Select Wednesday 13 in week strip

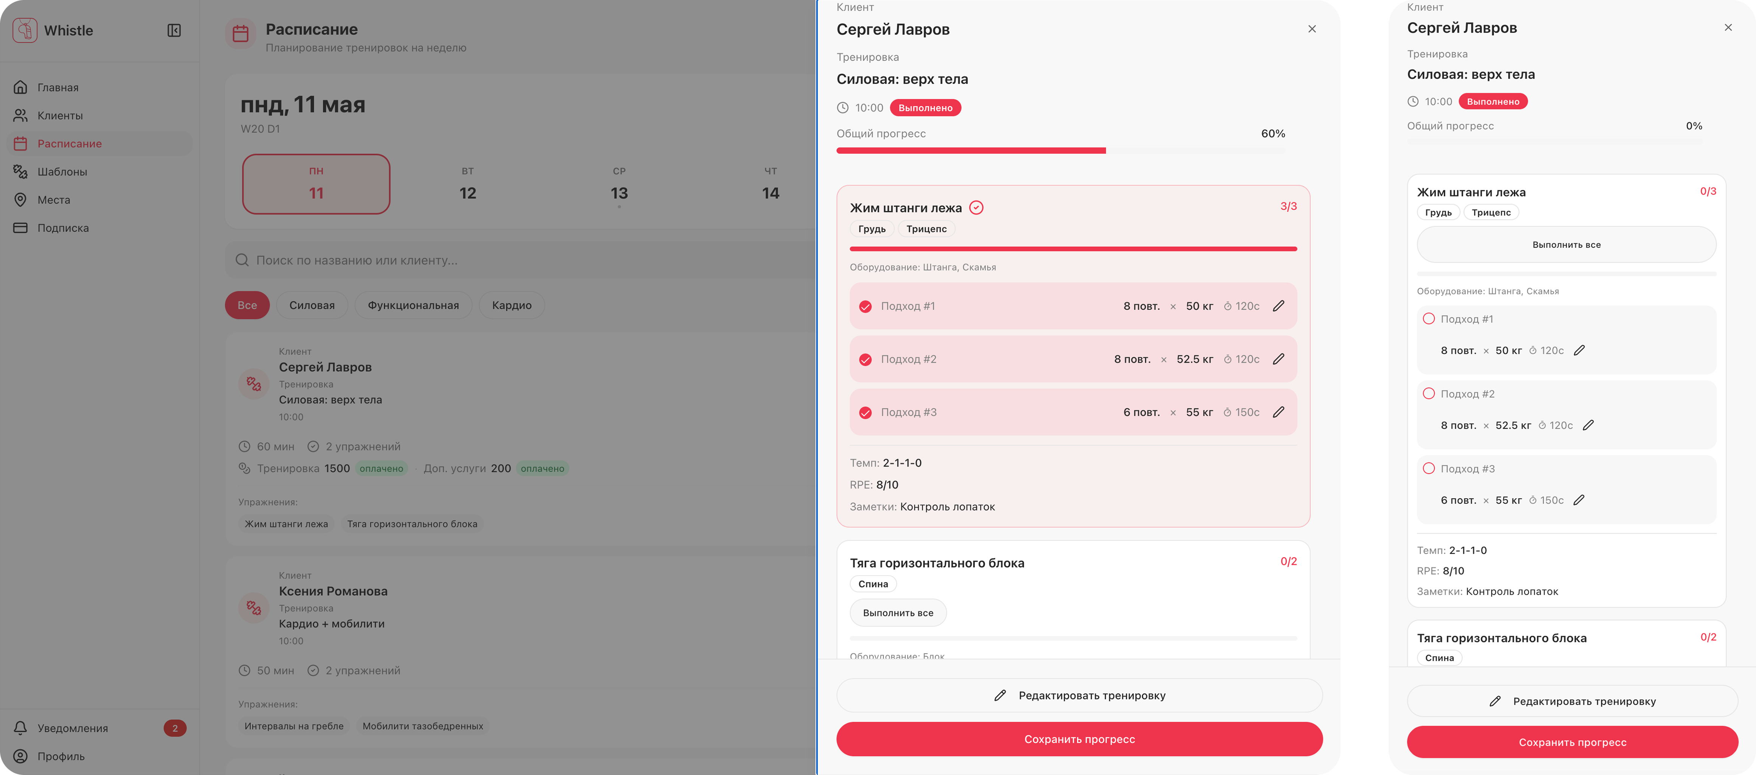(619, 185)
